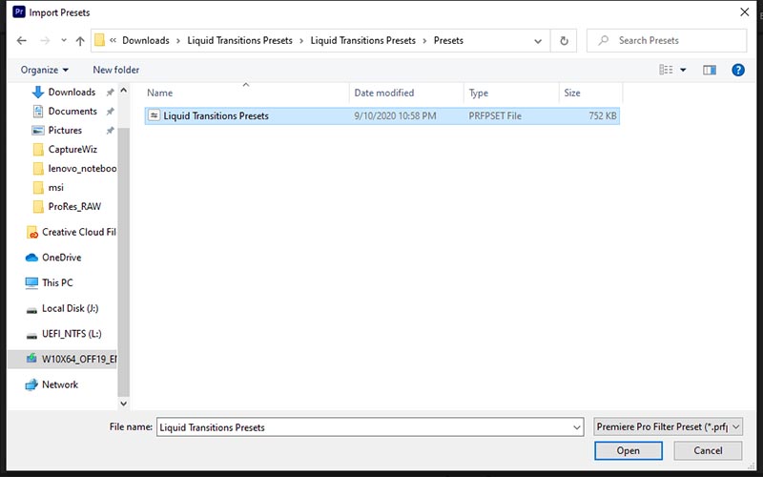Select Presets breadcrumb segment
Screen dimensions: 763x477
[x=448, y=40]
